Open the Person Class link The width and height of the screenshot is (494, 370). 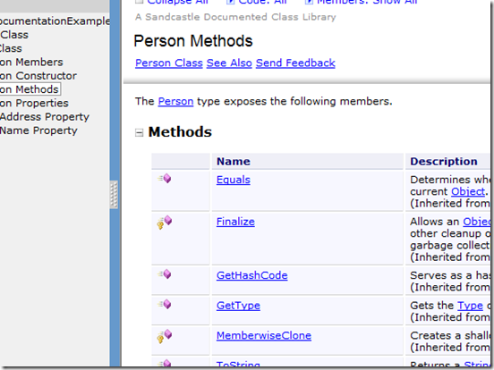(169, 63)
